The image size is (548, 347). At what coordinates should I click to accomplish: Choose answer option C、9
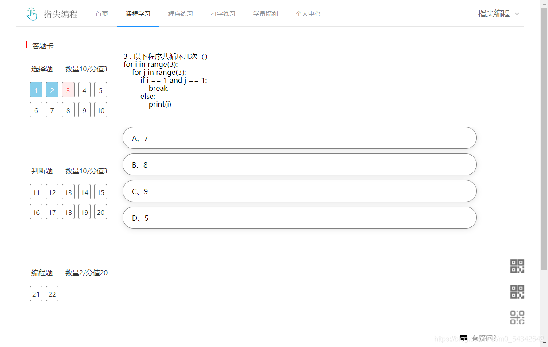300,191
